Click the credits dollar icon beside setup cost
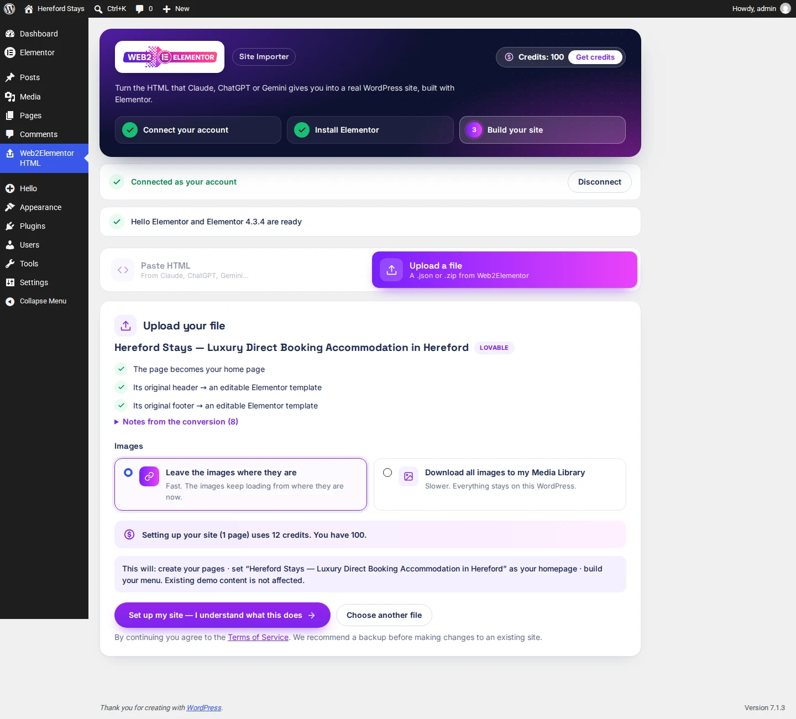This screenshot has height=719, width=796. pos(129,534)
